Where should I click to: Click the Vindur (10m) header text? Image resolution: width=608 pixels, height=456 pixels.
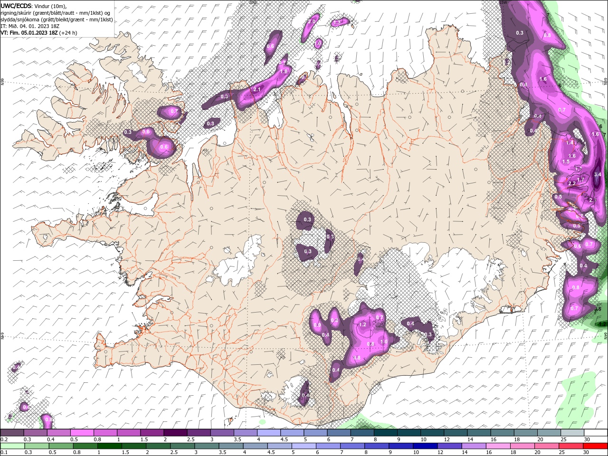pyautogui.click(x=51, y=6)
